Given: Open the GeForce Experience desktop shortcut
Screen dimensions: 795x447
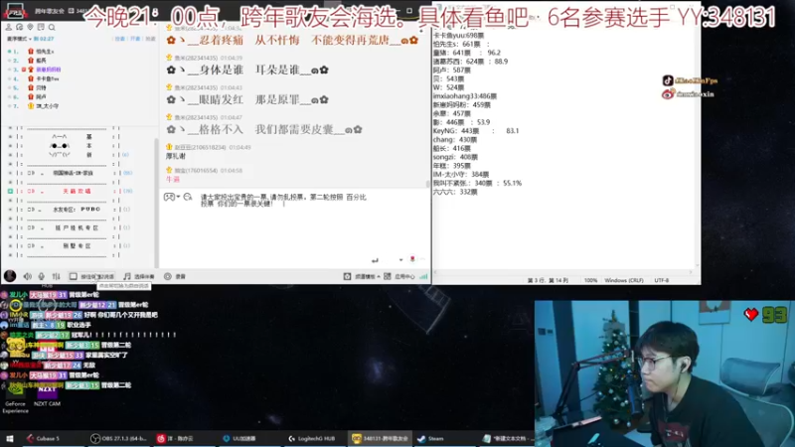Looking at the screenshot, I should click(15, 396).
